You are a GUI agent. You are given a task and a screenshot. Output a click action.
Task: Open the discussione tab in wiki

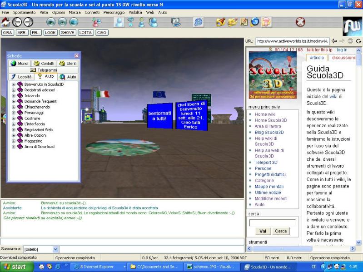click(x=343, y=58)
